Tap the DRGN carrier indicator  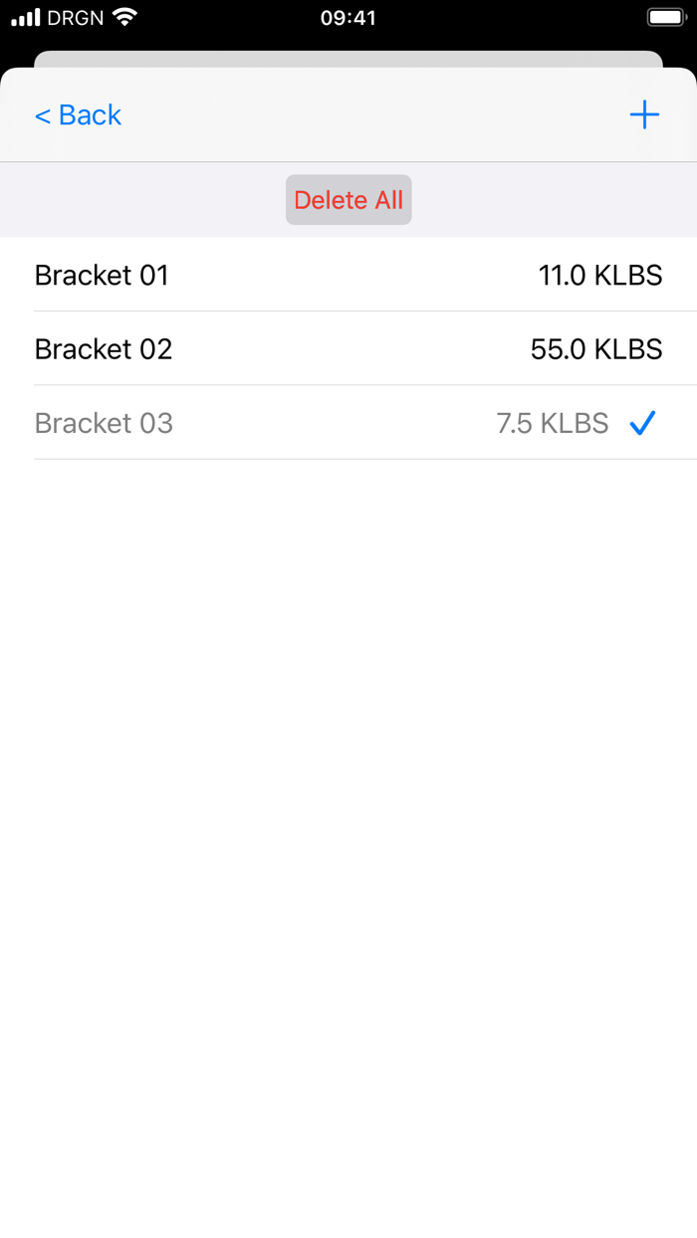point(78,17)
